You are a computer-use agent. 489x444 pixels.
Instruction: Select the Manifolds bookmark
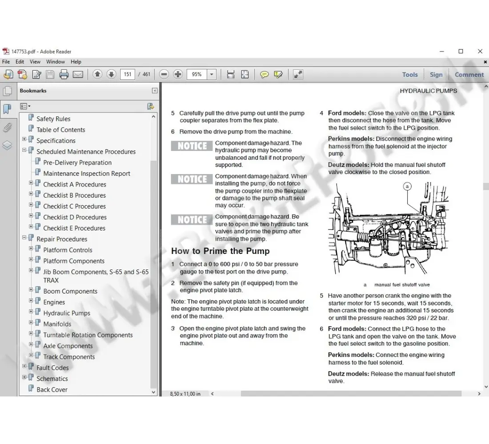[57, 324]
